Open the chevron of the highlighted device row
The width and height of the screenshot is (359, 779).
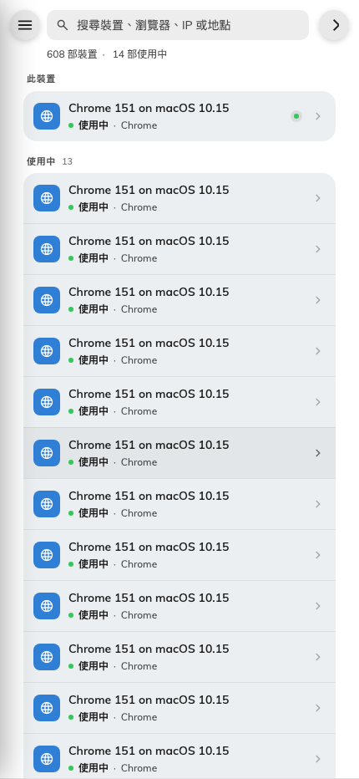point(318,453)
